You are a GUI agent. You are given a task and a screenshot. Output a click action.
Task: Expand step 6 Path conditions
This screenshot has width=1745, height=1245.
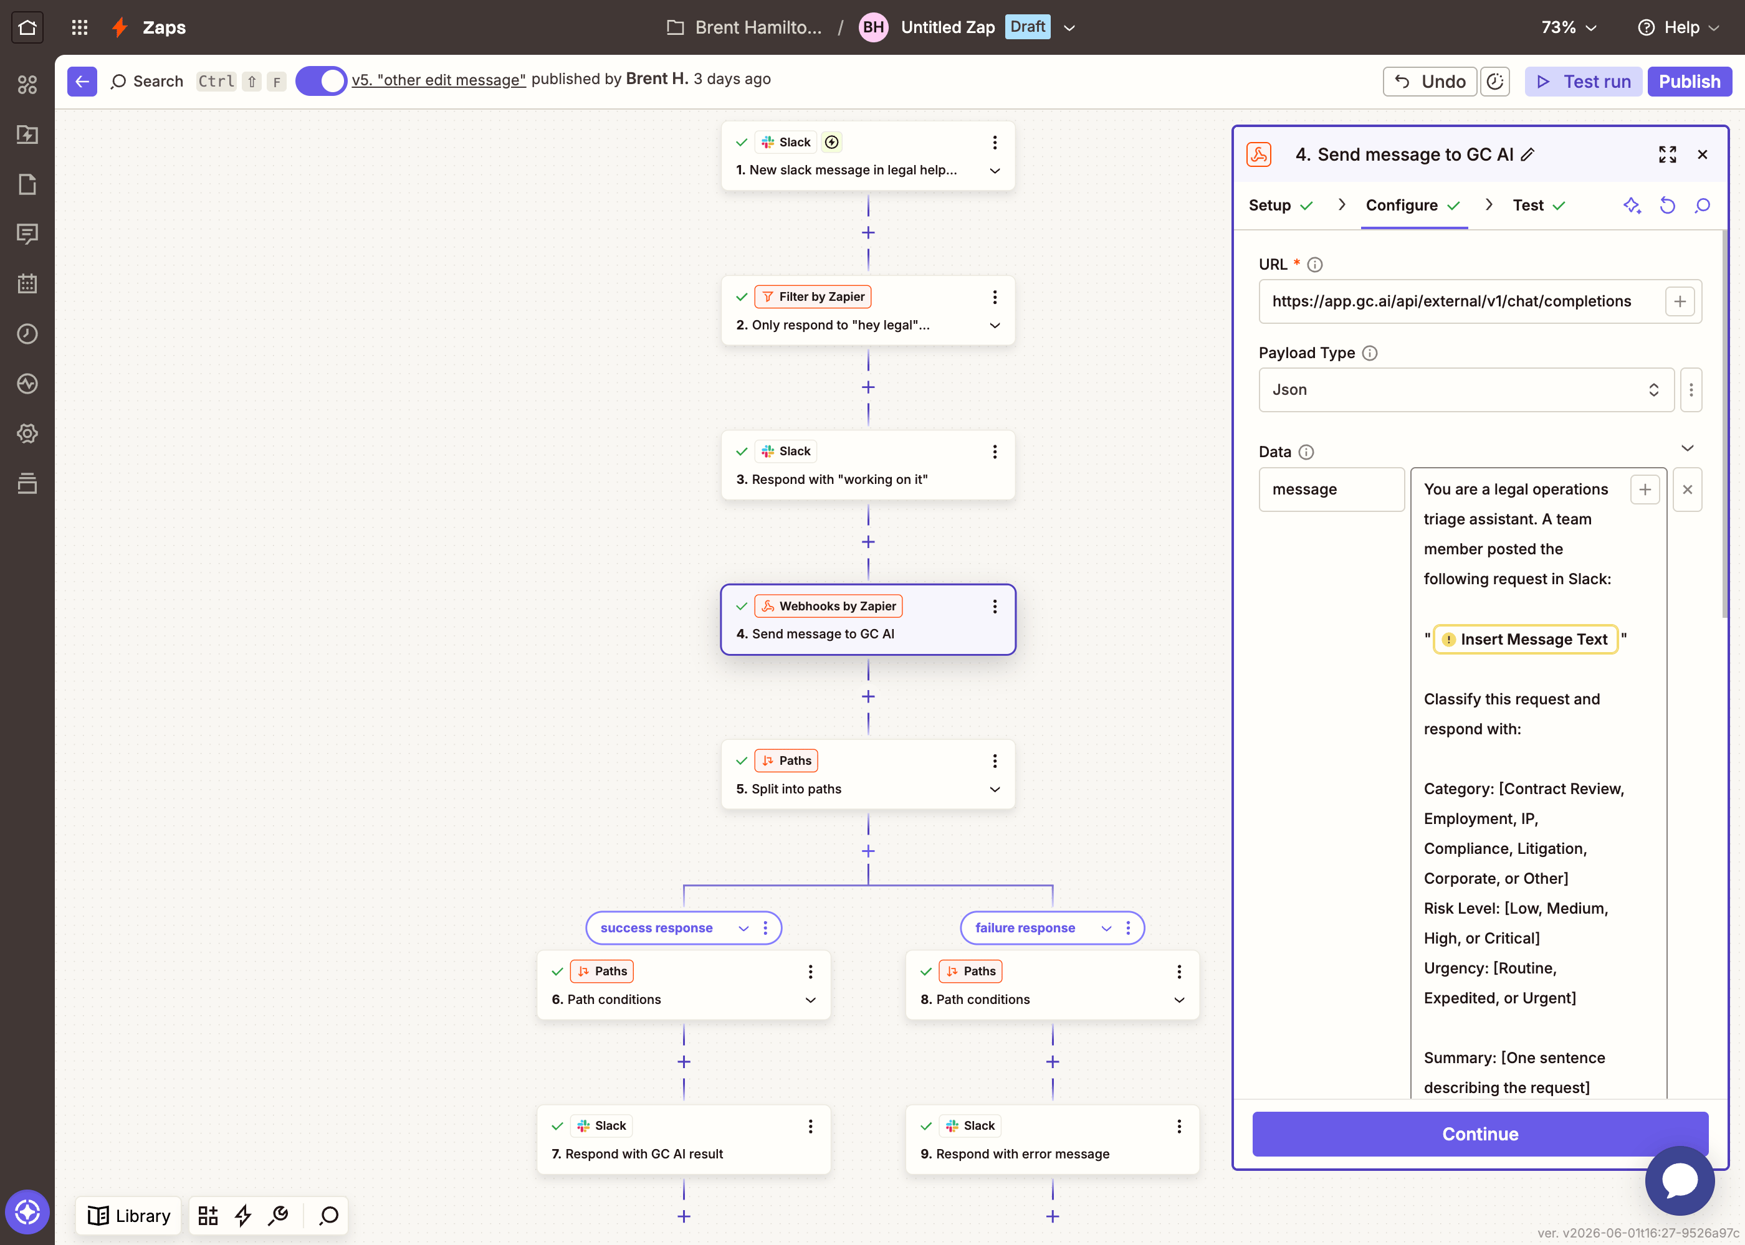coord(811,1000)
